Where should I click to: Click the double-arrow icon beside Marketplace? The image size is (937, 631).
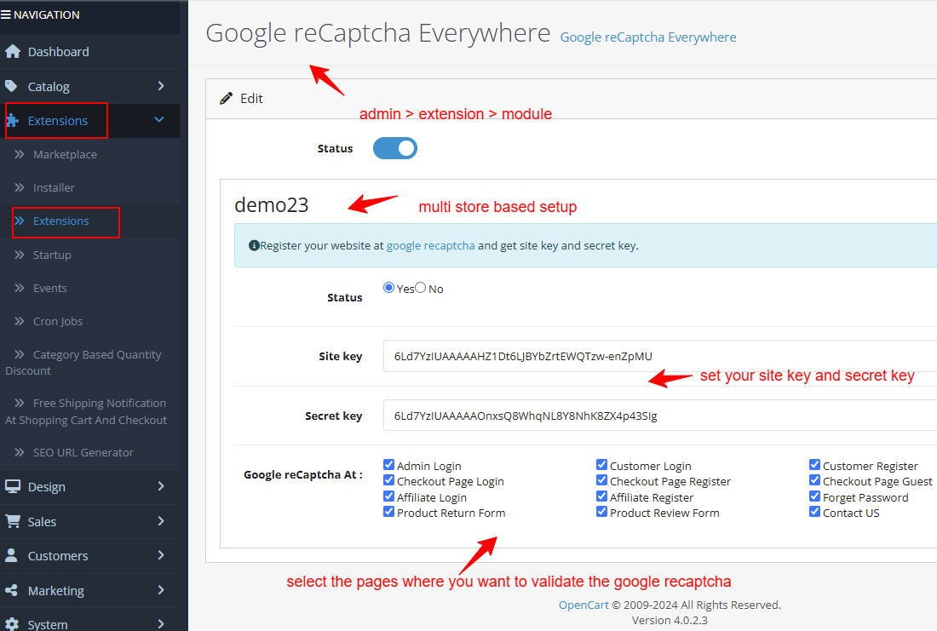tap(20, 154)
